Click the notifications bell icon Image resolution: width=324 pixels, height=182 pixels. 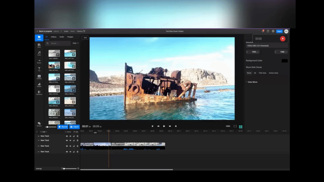(263, 31)
